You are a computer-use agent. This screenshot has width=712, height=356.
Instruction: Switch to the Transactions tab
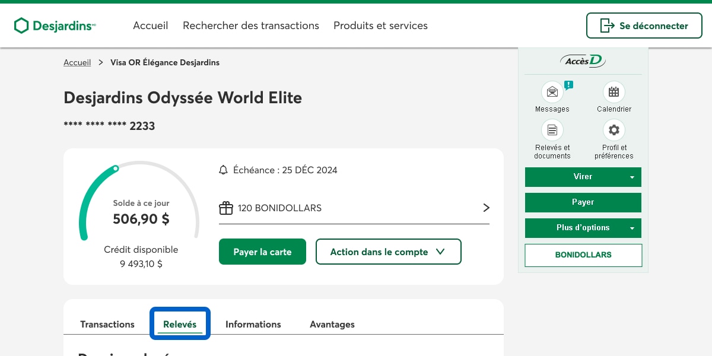[107, 324]
